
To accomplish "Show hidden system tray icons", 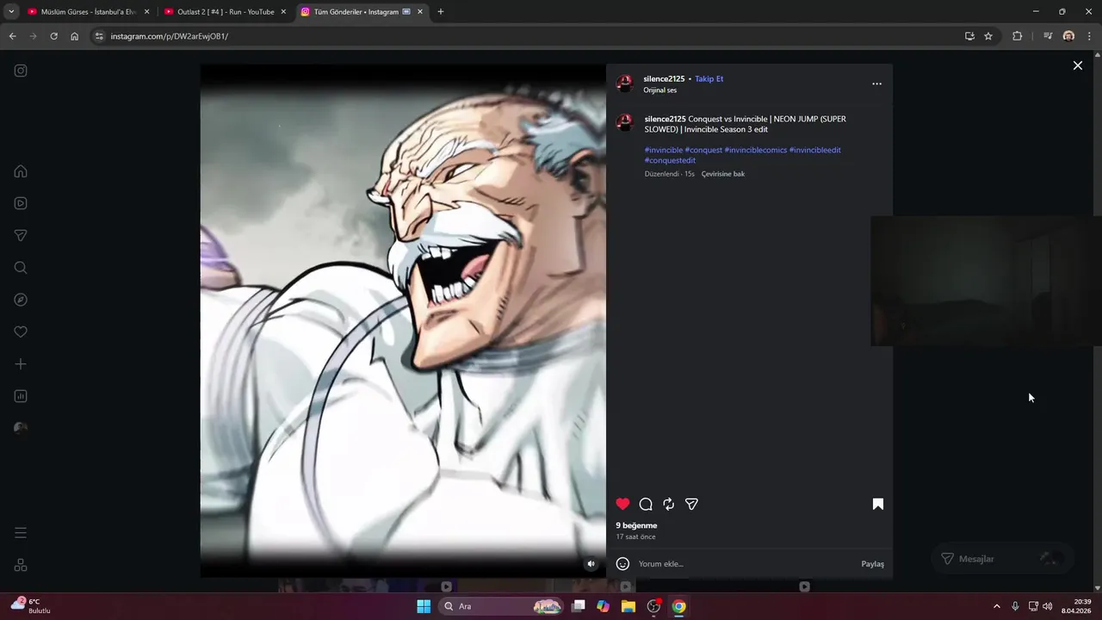I will pyautogui.click(x=997, y=606).
